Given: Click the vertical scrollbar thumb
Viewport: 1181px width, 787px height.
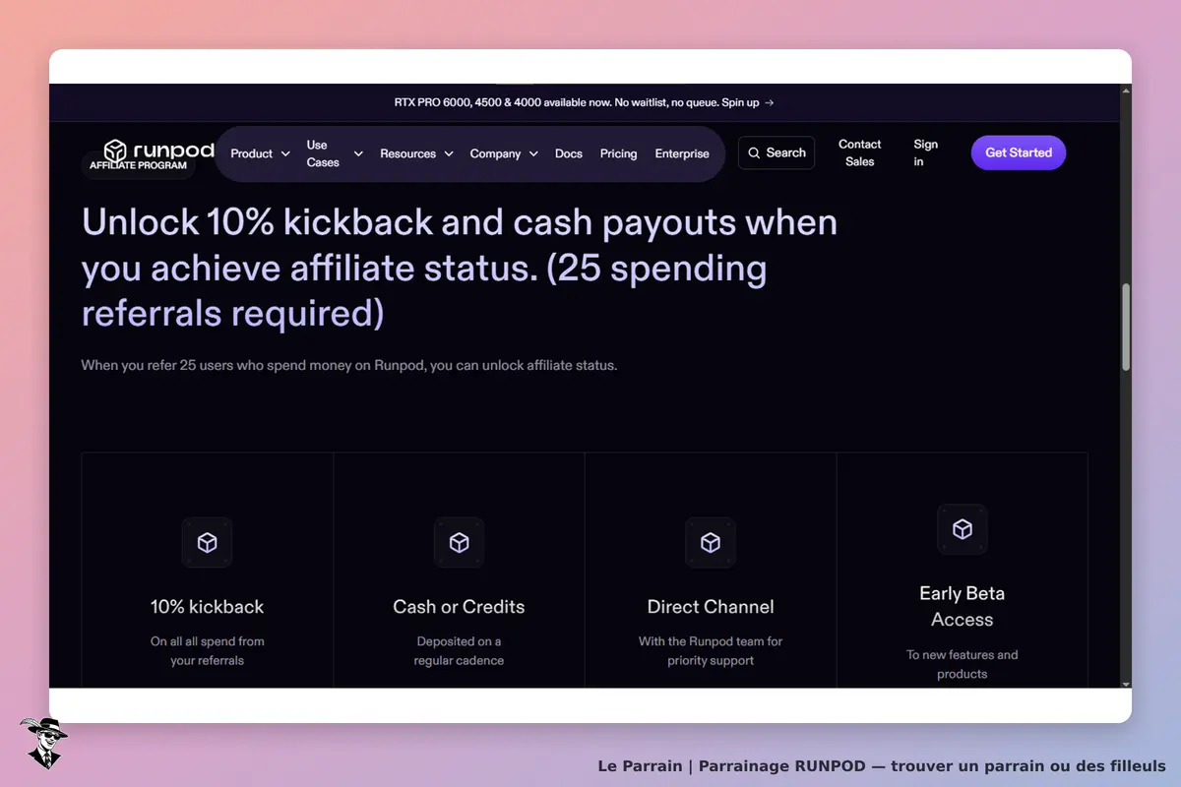Looking at the screenshot, I should [x=1126, y=328].
